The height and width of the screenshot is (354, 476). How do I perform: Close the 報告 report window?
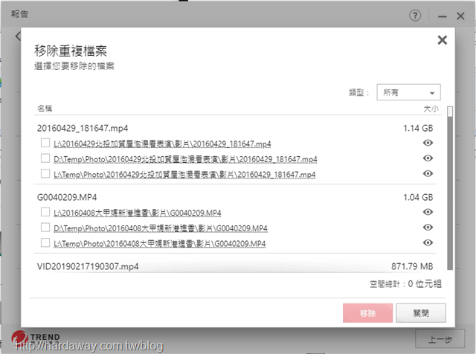click(x=460, y=16)
